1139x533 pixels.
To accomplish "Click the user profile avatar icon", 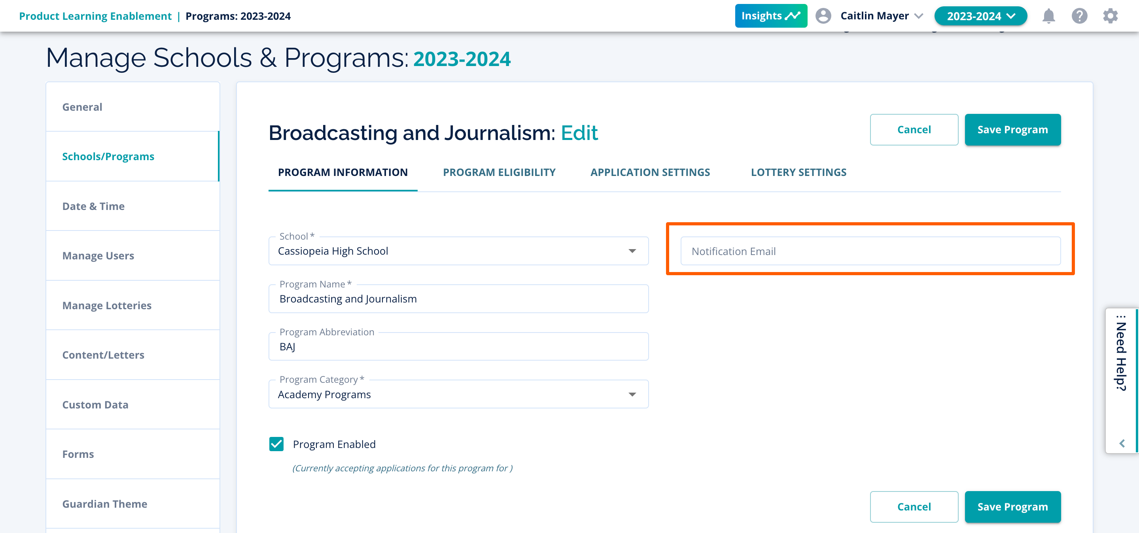I will (823, 16).
